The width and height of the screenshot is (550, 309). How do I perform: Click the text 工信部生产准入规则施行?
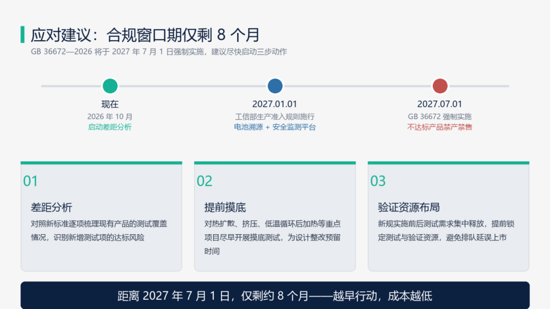click(x=274, y=117)
